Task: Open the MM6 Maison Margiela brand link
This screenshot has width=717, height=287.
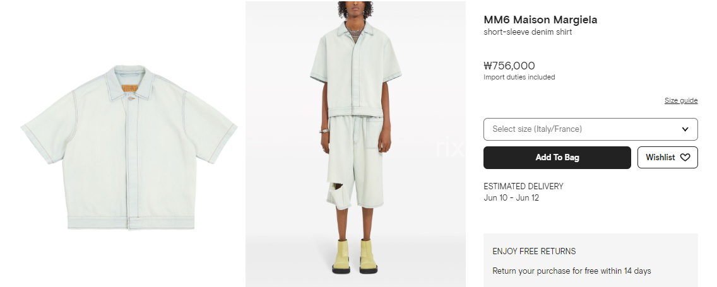Action: 540,20
